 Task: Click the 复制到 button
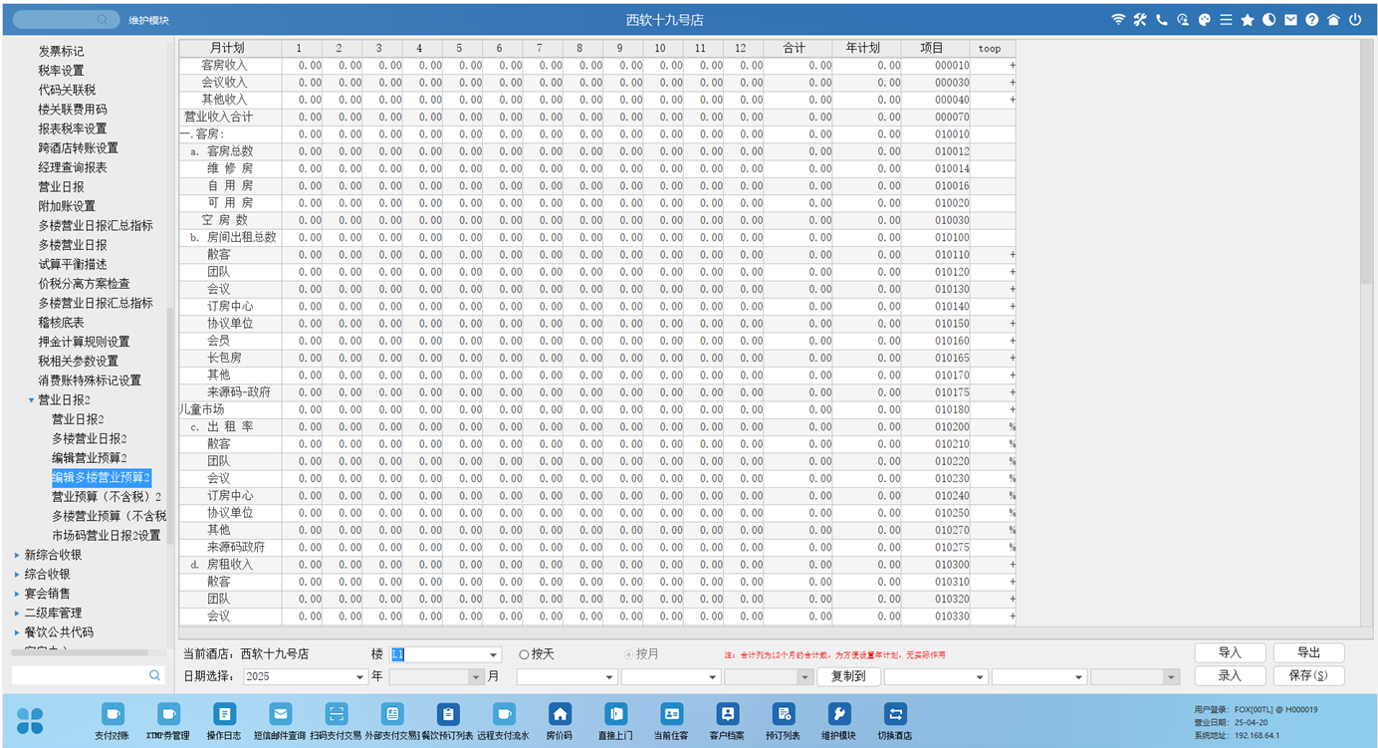coord(848,676)
